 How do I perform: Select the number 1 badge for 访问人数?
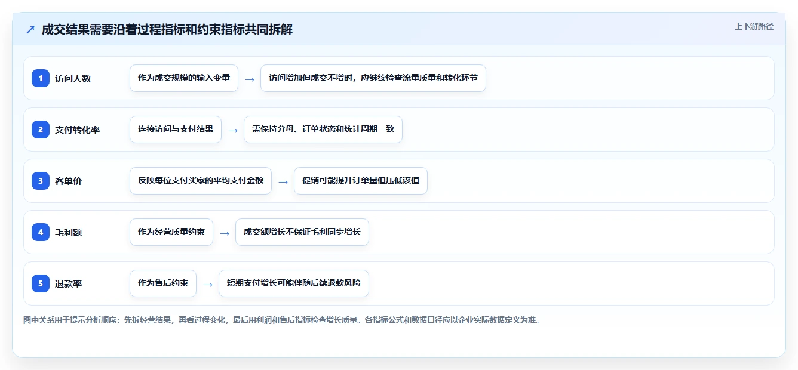coord(41,78)
